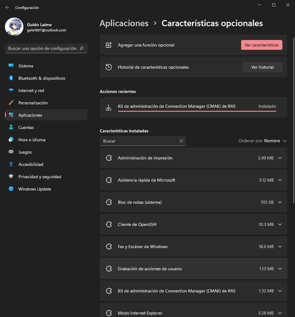Image resolution: width=295 pixels, height=317 pixels.
Task: Click the settings search magnifier icon
Action: click(82, 48)
